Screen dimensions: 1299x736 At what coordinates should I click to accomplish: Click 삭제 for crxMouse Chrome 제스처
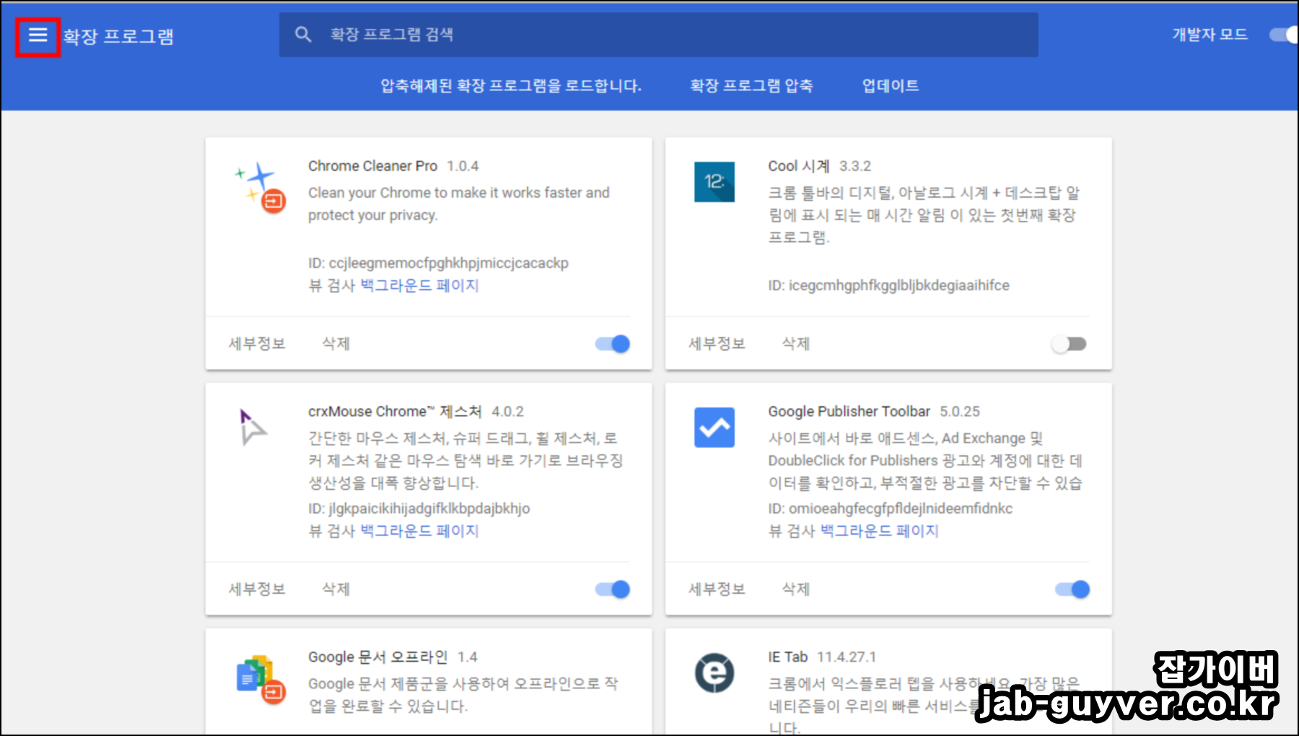pyautogui.click(x=336, y=589)
